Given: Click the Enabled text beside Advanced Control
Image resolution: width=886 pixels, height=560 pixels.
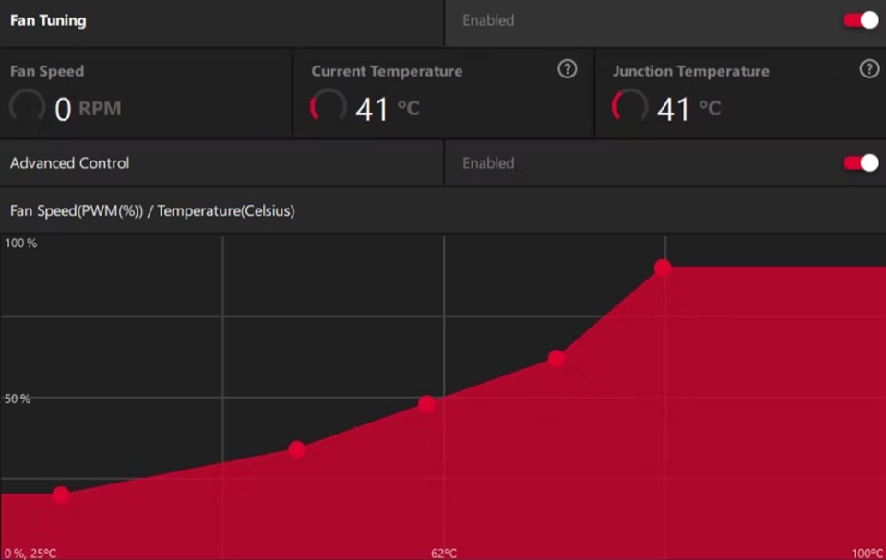Looking at the screenshot, I should coord(488,163).
